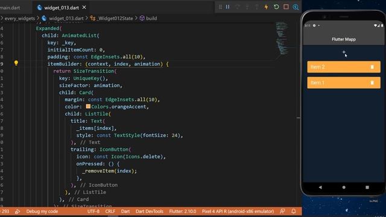
Task: Open the notifications bell icon
Action: 294,211
